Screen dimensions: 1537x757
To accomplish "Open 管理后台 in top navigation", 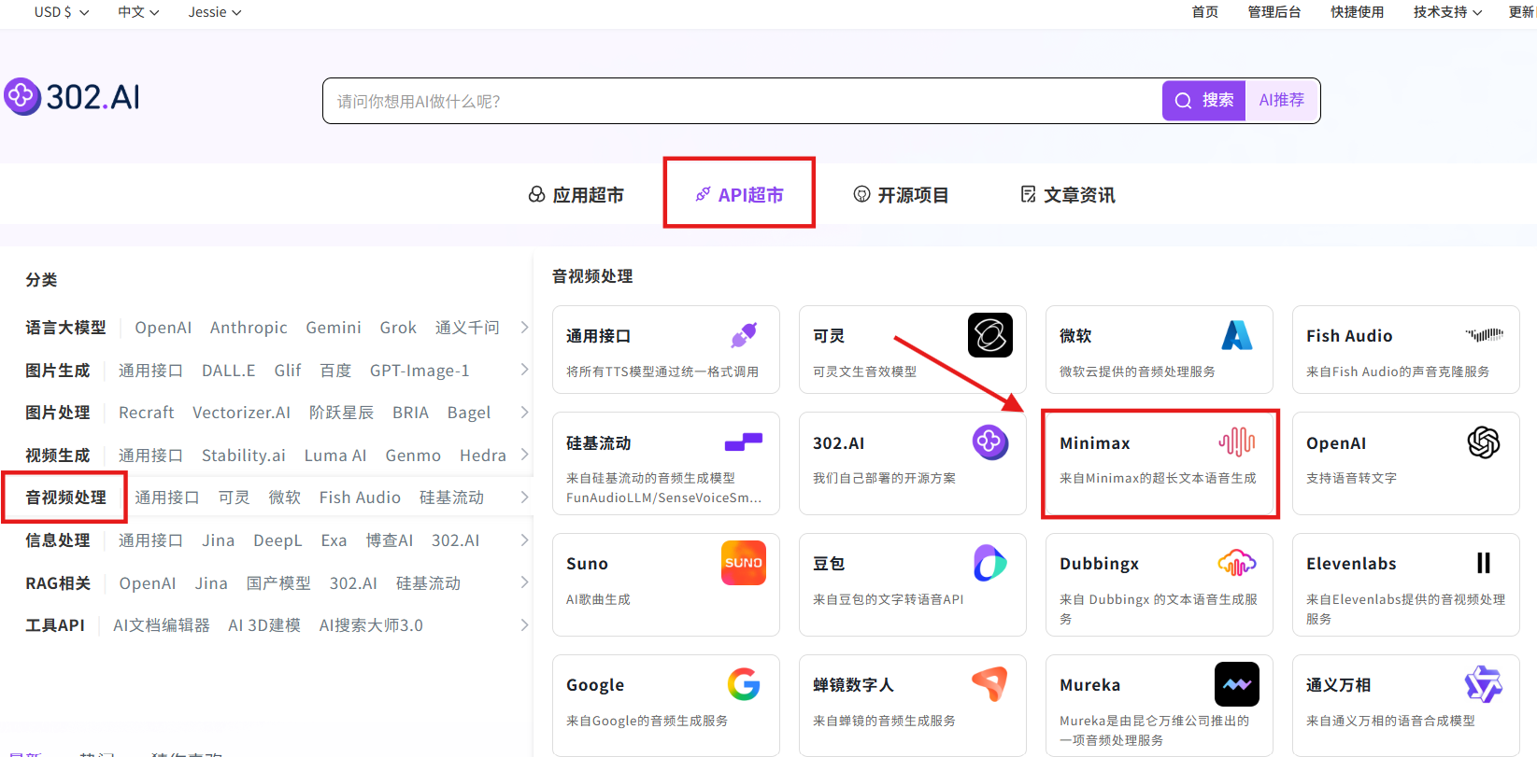I will [x=1274, y=12].
